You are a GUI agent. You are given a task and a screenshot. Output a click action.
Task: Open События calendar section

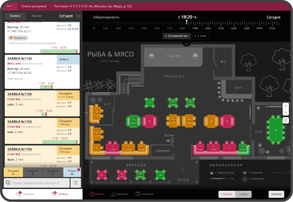(144, 194)
